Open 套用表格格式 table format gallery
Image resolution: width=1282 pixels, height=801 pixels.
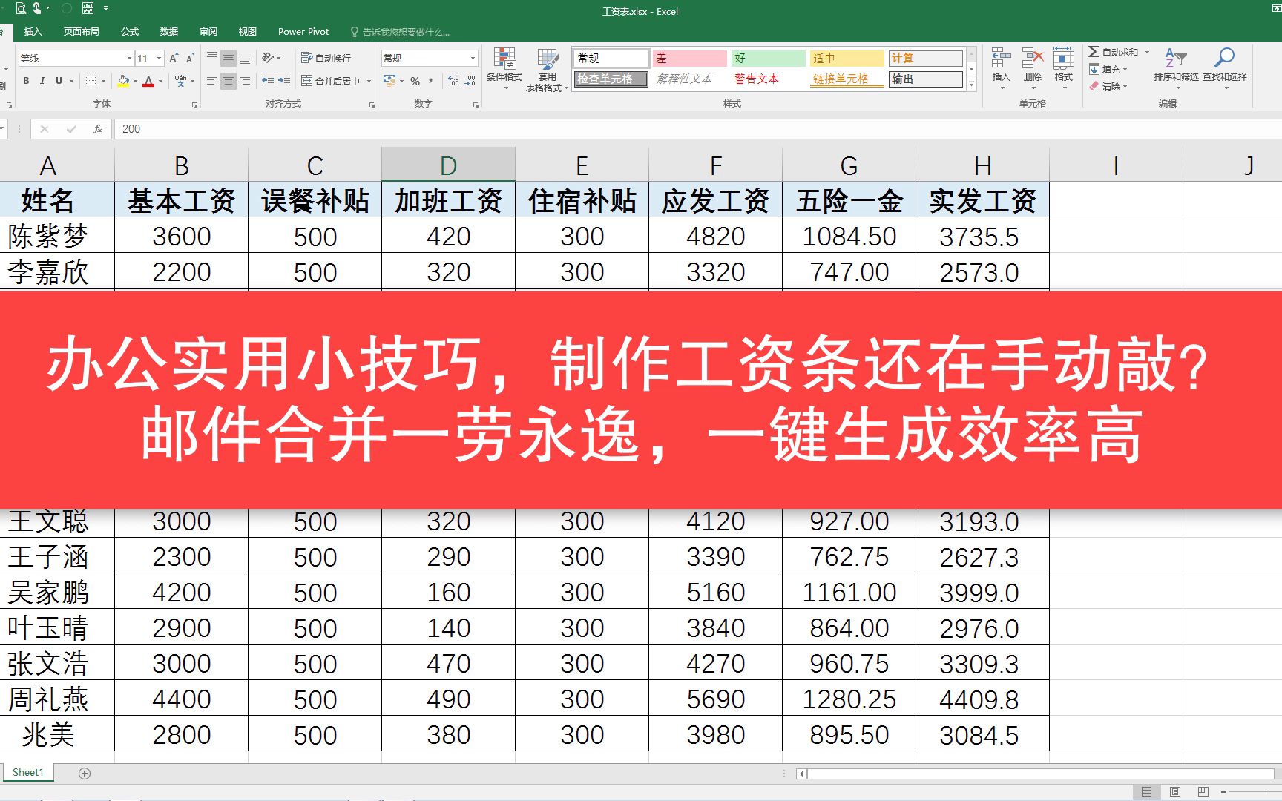[x=547, y=70]
